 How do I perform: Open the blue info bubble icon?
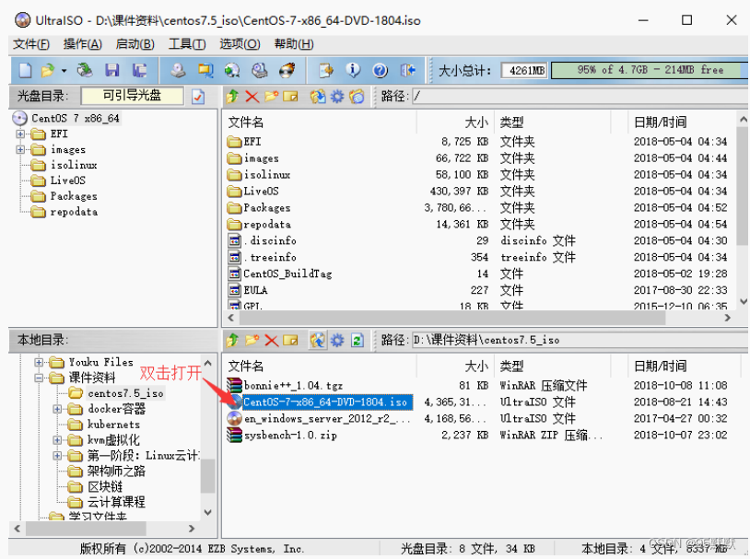(353, 71)
